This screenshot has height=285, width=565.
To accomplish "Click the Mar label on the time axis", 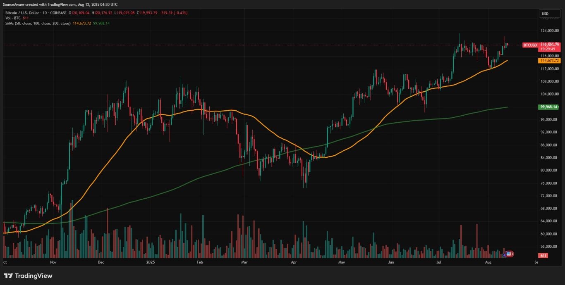I will [x=244, y=262].
